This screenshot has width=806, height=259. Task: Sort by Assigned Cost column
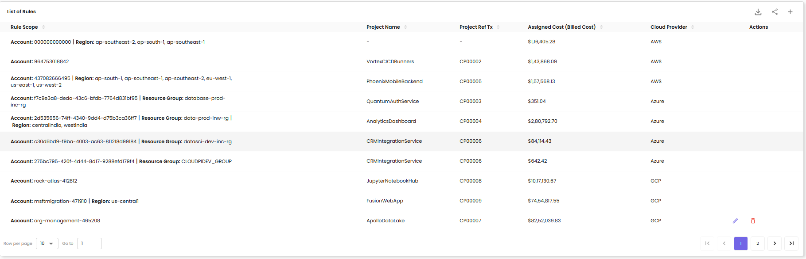point(601,27)
